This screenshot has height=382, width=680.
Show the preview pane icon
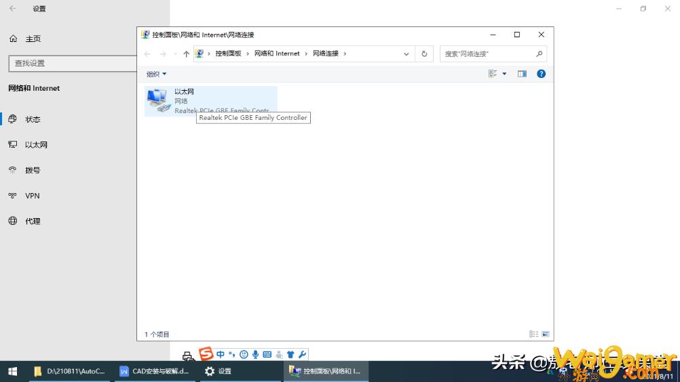(522, 74)
